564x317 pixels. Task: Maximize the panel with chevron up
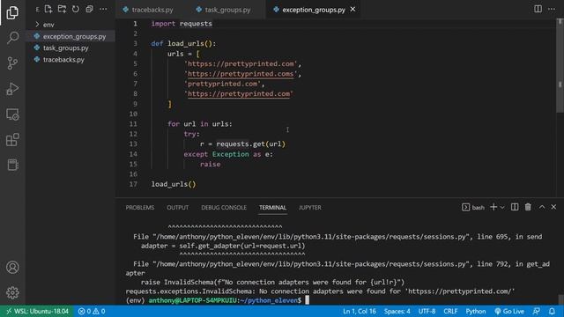coord(542,207)
